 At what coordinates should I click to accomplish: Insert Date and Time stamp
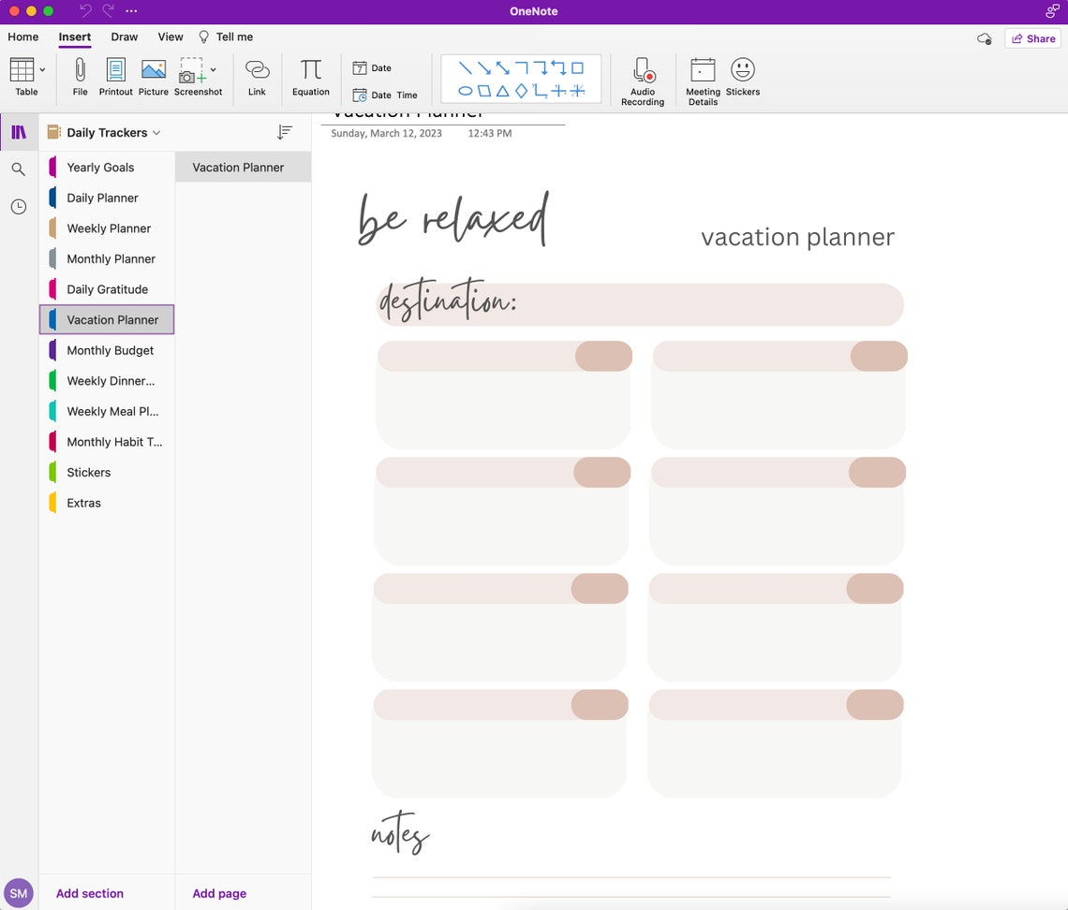(385, 95)
